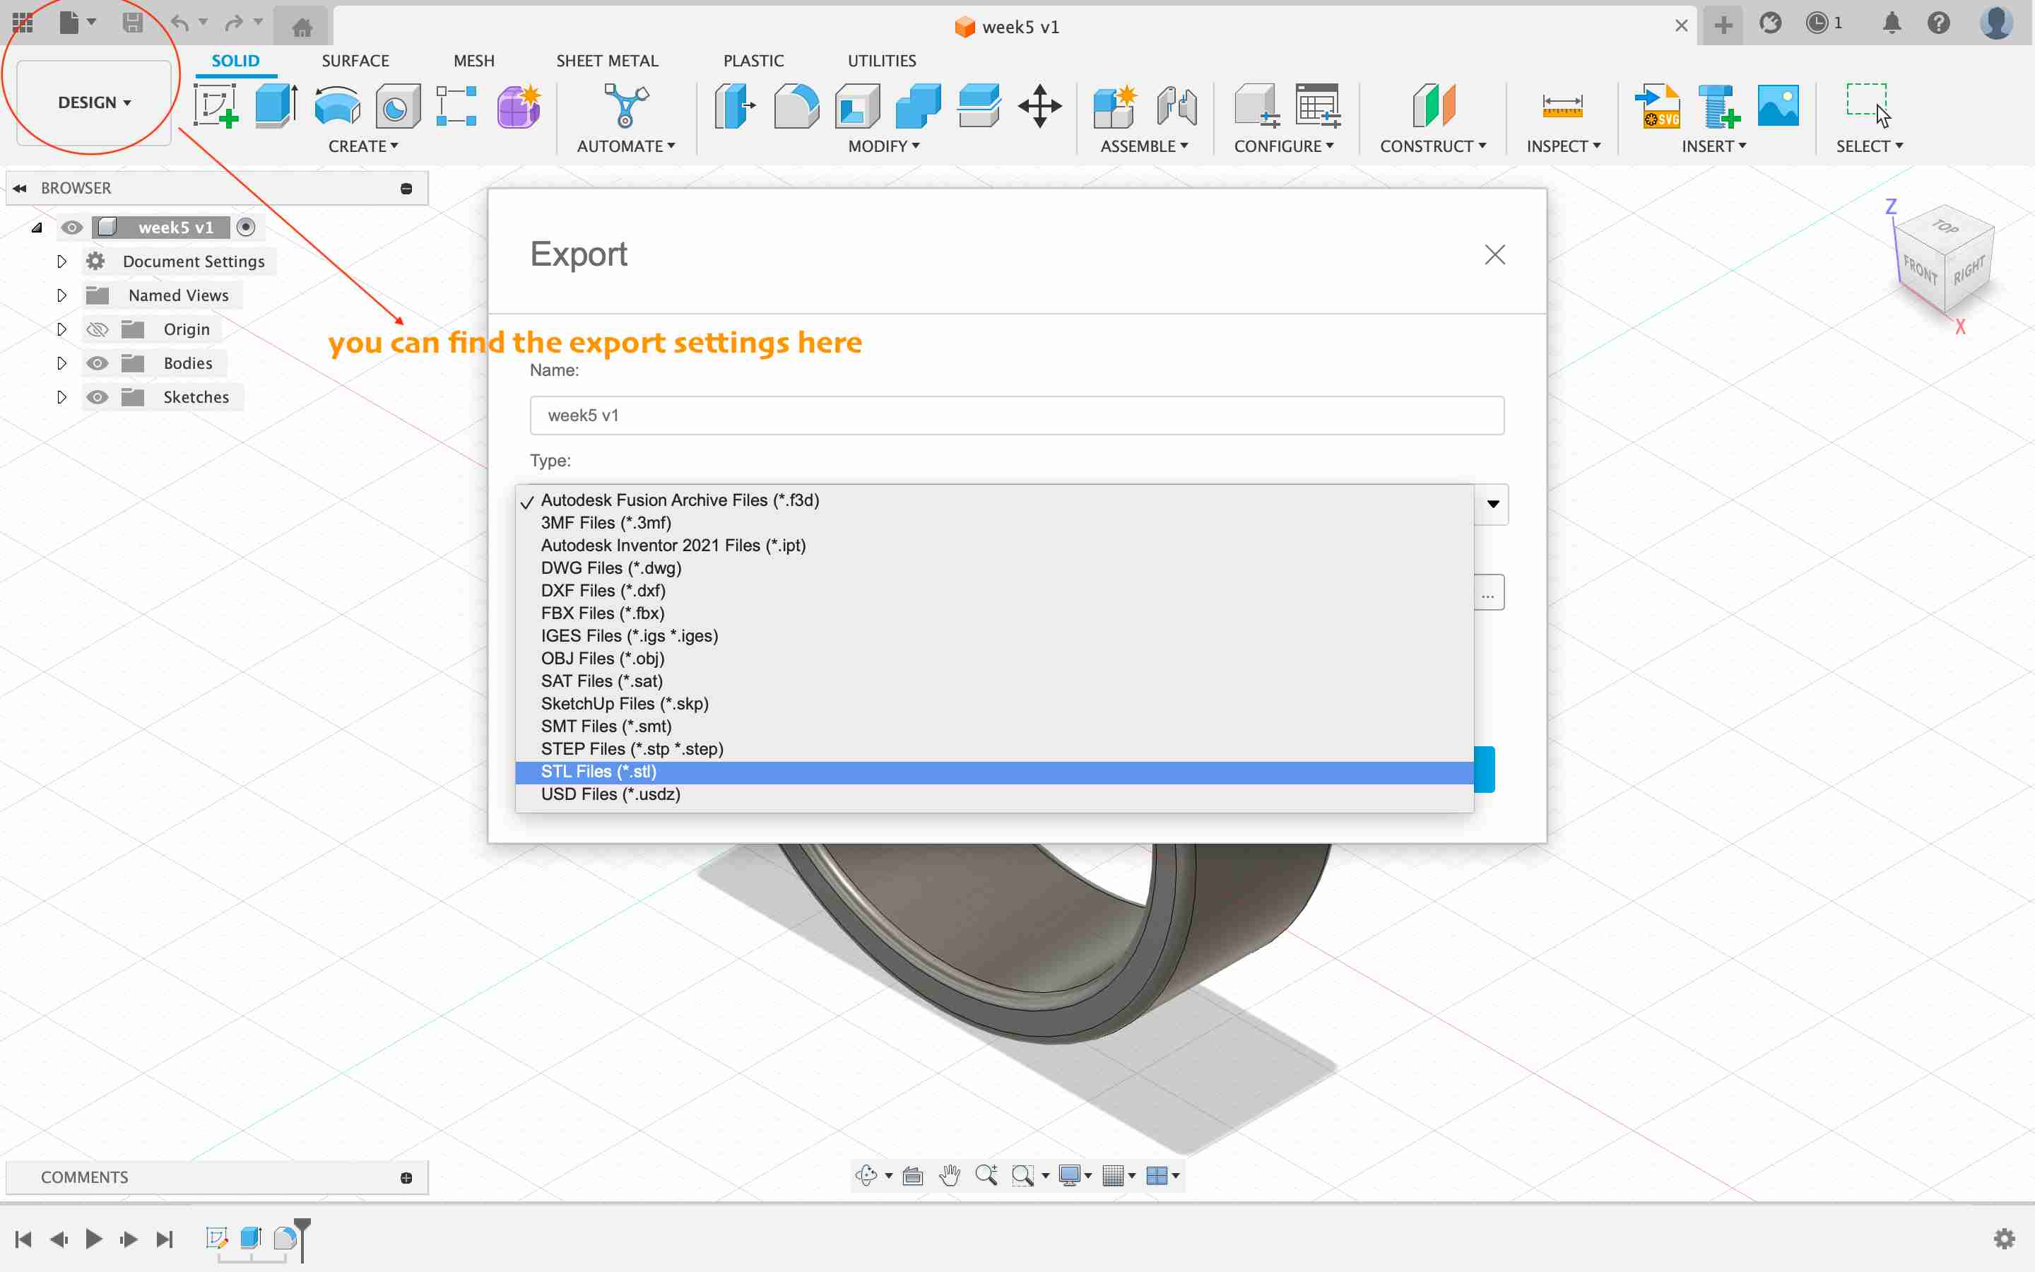Screen dimensions: 2035x1272
Task: Open the CREATE dropdown menu
Action: tap(363, 146)
